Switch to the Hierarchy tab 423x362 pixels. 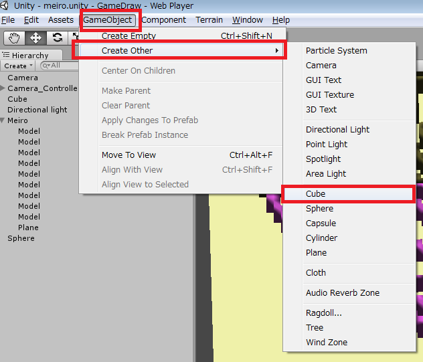tap(31, 55)
